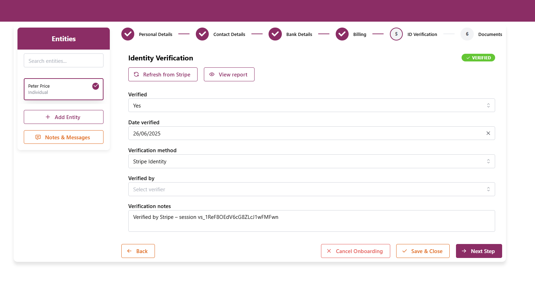The image size is (535, 281).
Task: Click the Bank Details checkmark step icon
Action: (275, 34)
